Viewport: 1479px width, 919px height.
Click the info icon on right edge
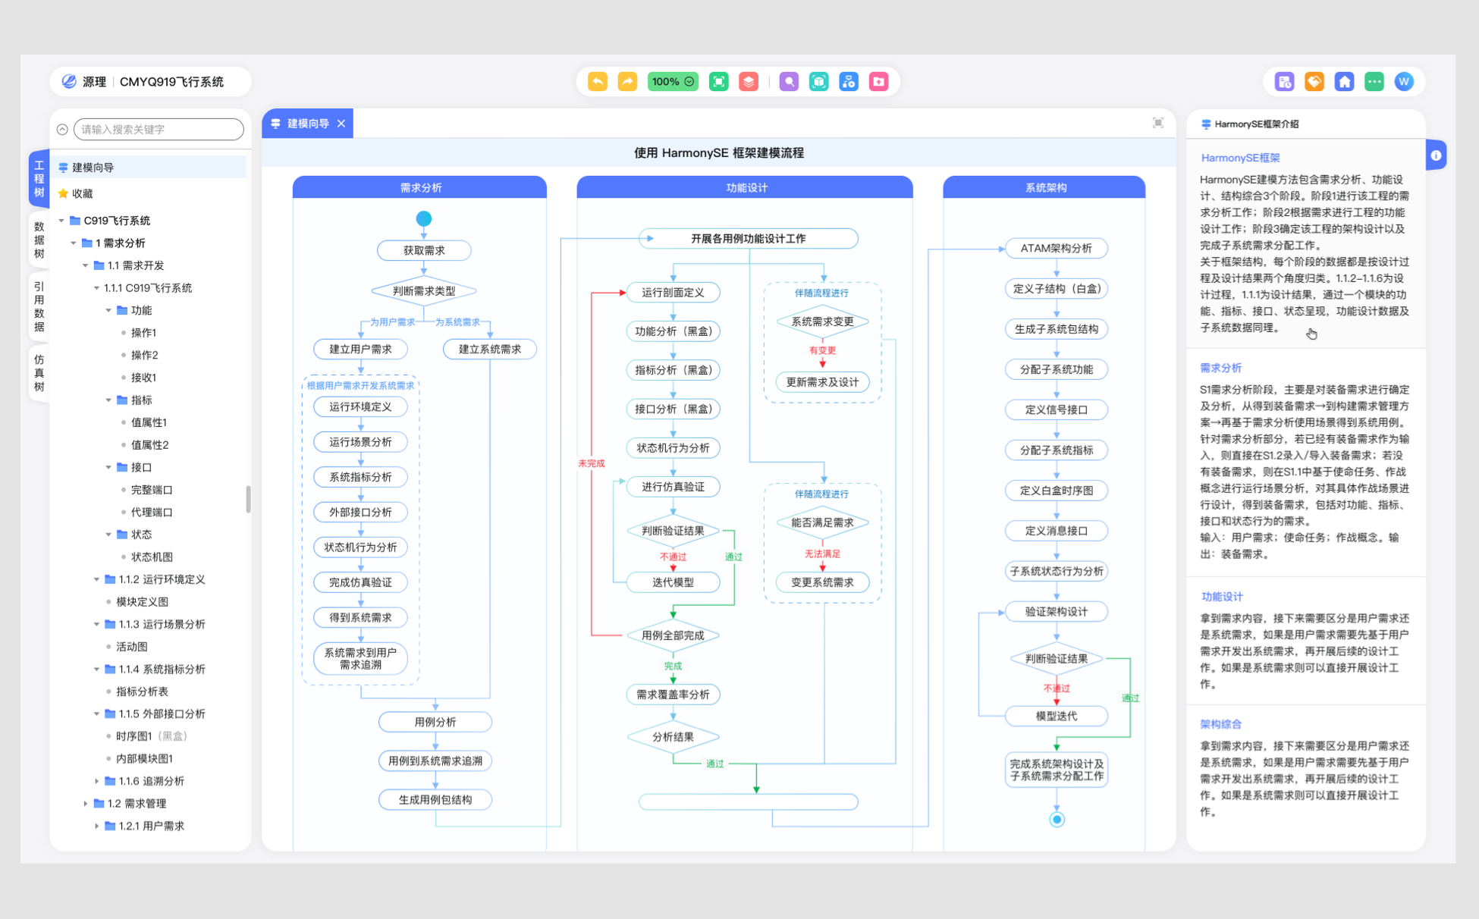[x=1436, y=155]
